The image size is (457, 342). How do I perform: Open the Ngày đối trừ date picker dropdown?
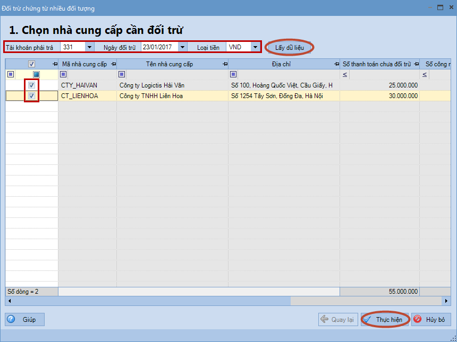click(x=183, y=47)
